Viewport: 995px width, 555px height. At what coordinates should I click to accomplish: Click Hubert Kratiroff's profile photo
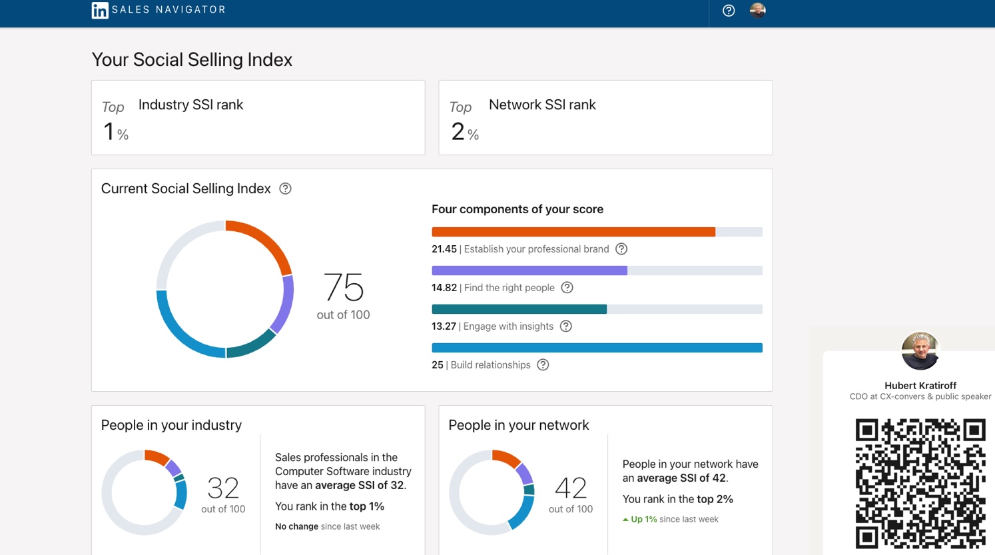(920, 351)
